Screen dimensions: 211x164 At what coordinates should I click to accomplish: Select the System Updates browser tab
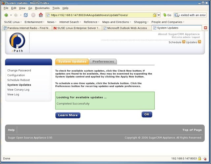pyautogui.click(x=177, y=28)
